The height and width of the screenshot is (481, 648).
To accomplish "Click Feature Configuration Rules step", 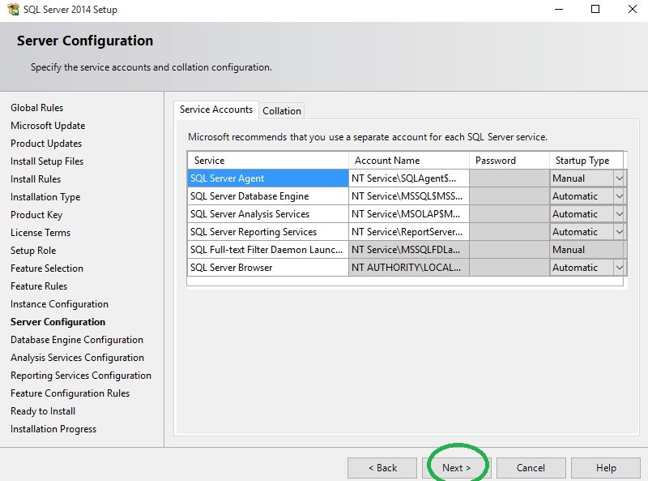I will pos(70,393).
